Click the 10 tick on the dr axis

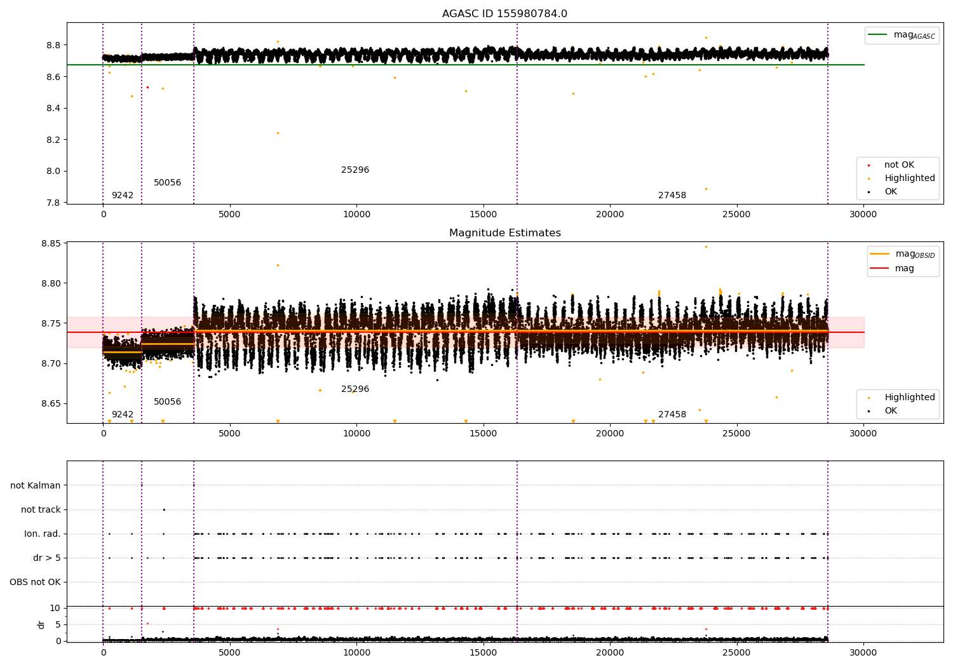55,609
